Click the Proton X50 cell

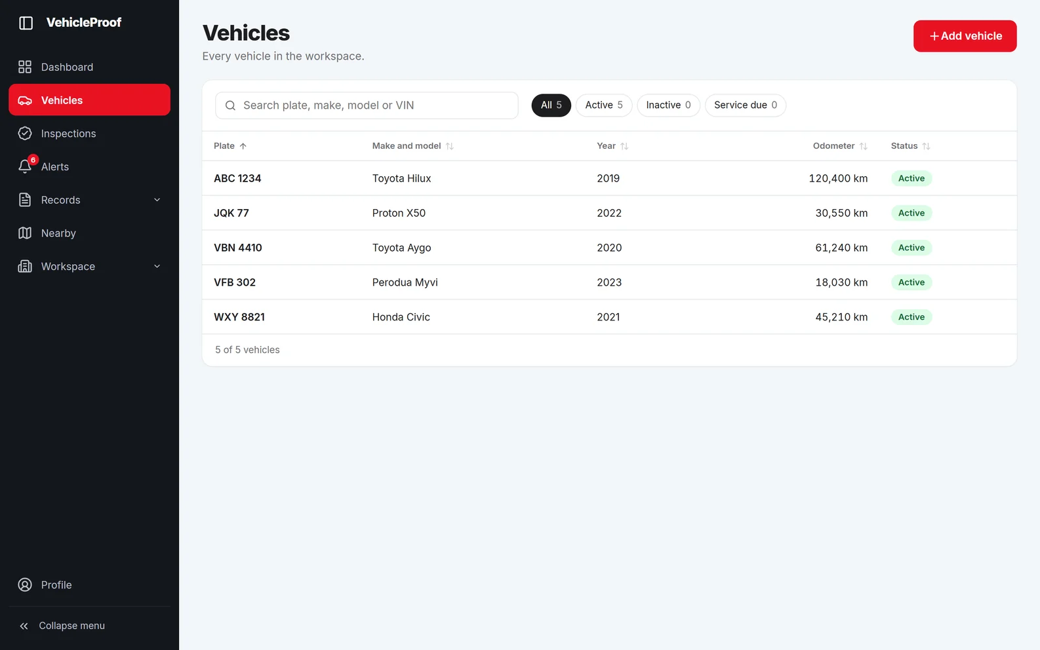tap(399, 213)
